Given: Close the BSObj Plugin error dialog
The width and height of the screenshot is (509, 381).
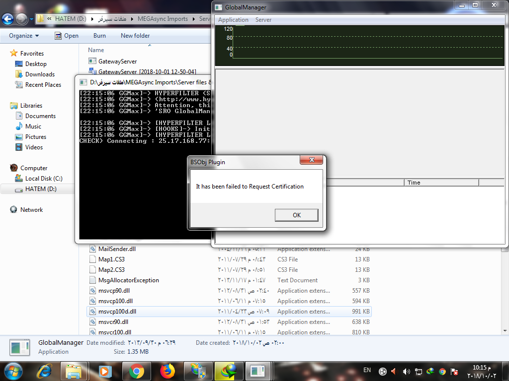Looking at the screenshot, I should click(x=311, y=160).
